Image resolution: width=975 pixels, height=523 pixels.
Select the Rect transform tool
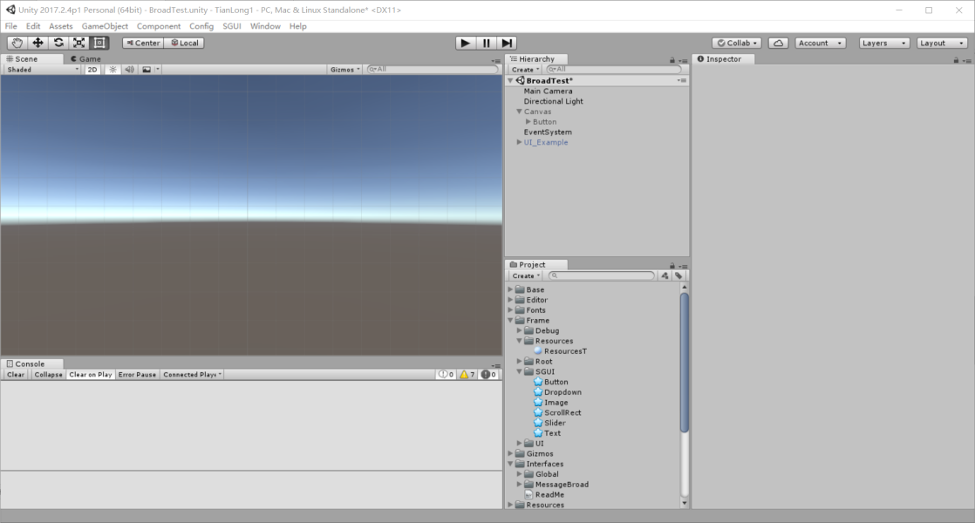click(99, 43)
